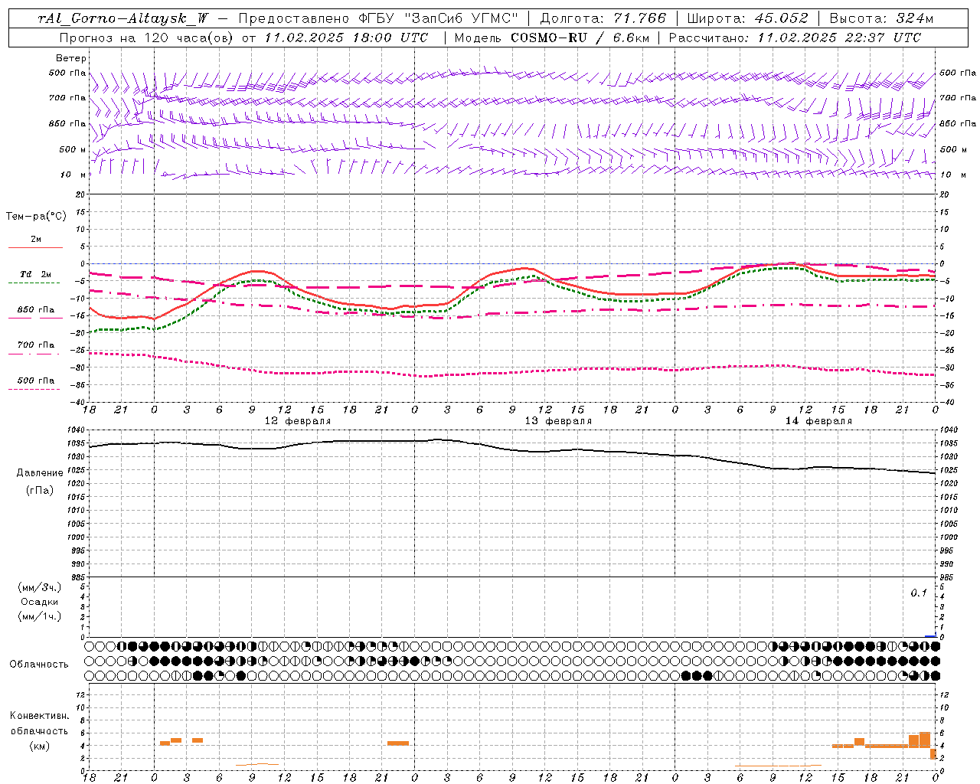Click the Td 2м legend entry
The height and width of the screenshot is (784, 980).
pos(35,274)
